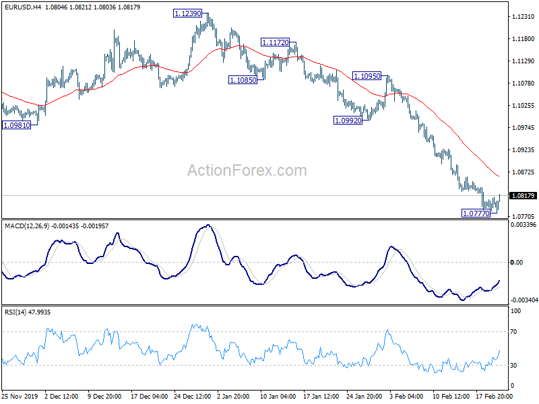Click the 2 Jan 20:00 time marker
This screenshot has width=539, height=404.
233,396
